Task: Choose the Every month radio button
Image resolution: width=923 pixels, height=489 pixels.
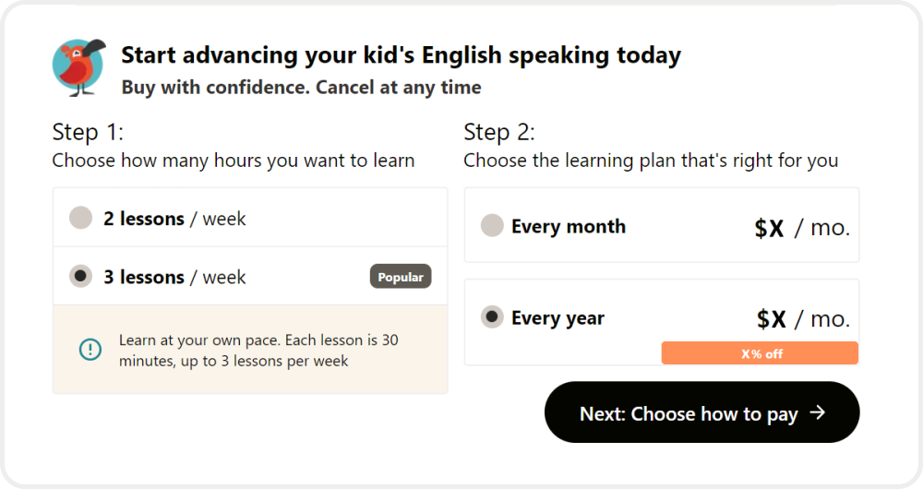Action: pos(493,226)
